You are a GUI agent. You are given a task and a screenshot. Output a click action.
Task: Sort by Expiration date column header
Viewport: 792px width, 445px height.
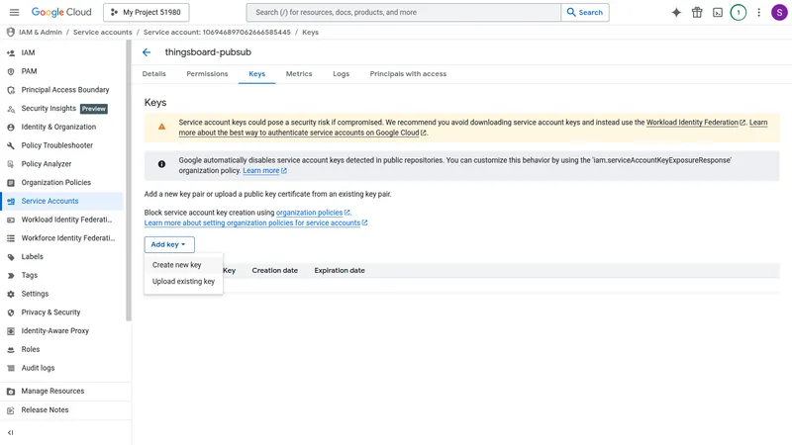(340, 270)
